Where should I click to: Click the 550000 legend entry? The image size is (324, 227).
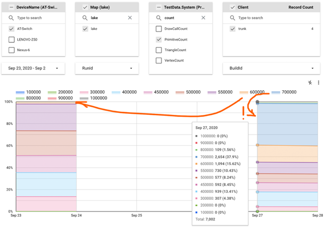pos(220,92)
